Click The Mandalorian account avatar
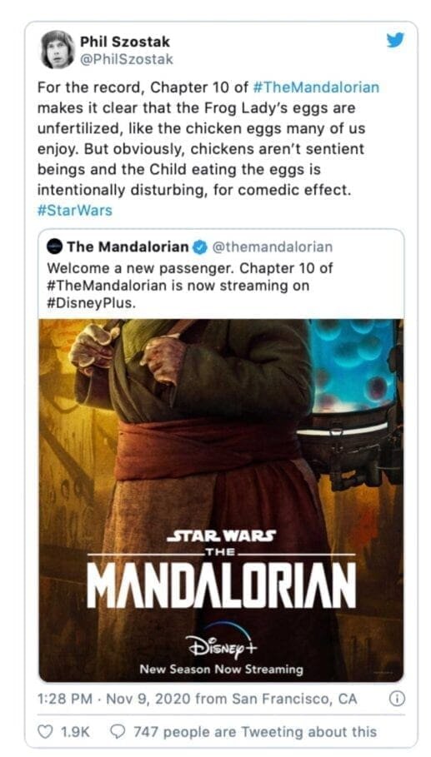Viewport: 431px width, 757px height. point(54,247)
